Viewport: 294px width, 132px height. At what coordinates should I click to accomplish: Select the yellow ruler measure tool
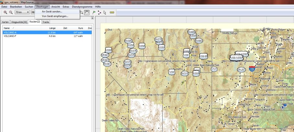[112, 13]
